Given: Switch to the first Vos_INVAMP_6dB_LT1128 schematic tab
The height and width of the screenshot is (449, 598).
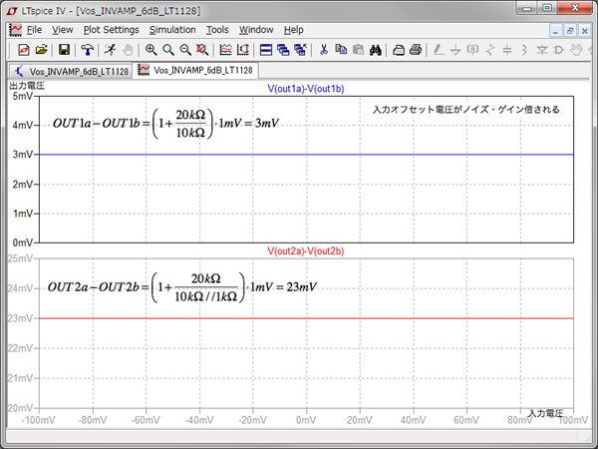Looking at the screenshot, I should click(70, 71).
